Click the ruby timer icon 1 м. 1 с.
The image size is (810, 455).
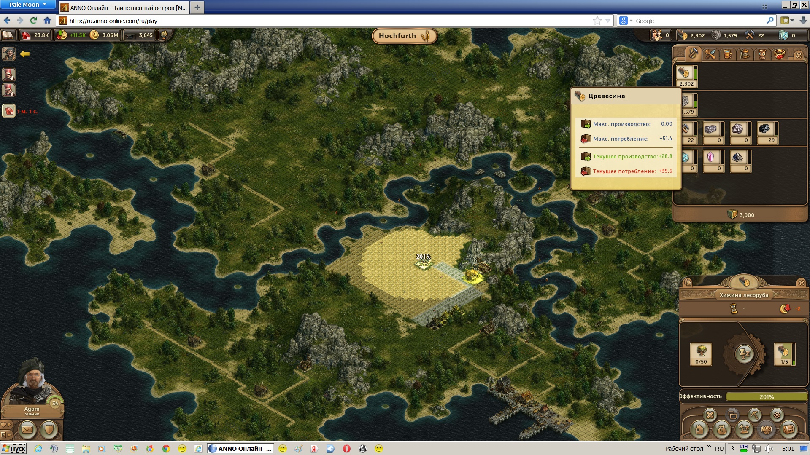[9, 111]
